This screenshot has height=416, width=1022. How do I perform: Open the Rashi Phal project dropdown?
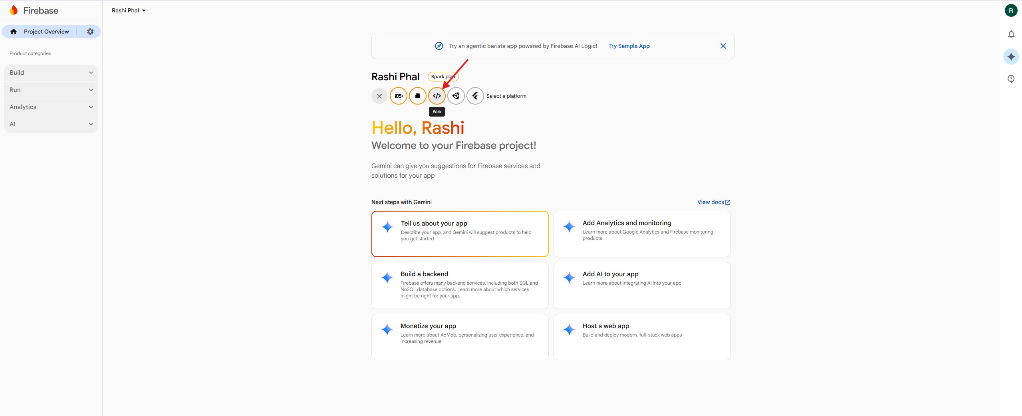point(129,10)
